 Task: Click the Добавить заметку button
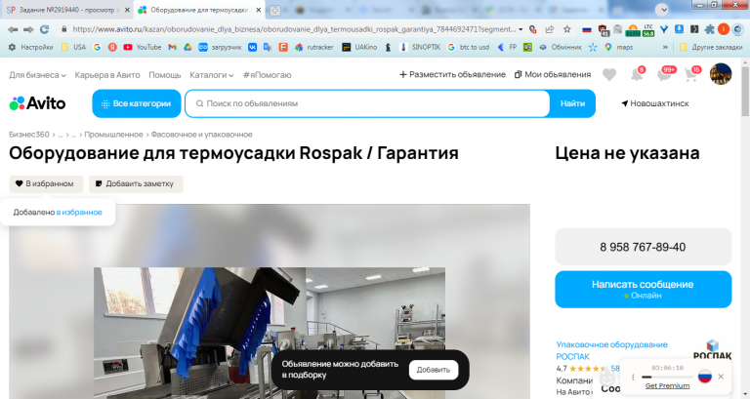[136, 183]
